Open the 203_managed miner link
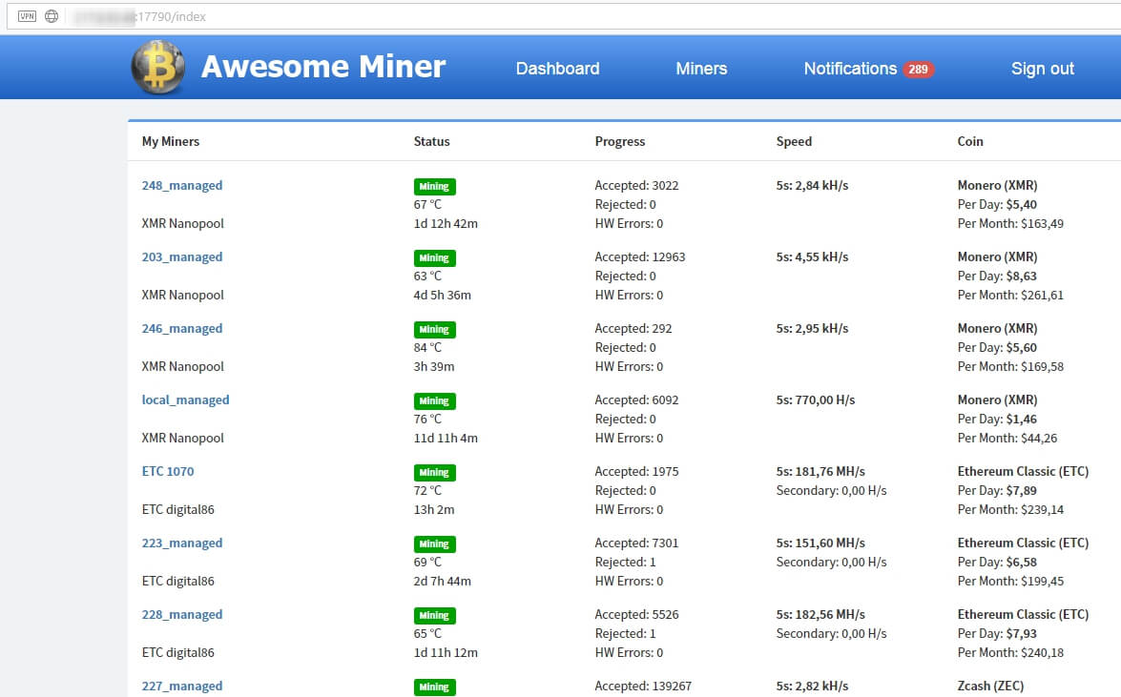The image size is (1121, 697). (x=181, y=256)
